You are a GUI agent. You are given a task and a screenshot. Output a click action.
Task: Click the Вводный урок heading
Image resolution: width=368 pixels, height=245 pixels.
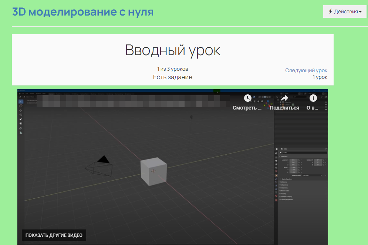pyautogui.click(x=173, y=50)
